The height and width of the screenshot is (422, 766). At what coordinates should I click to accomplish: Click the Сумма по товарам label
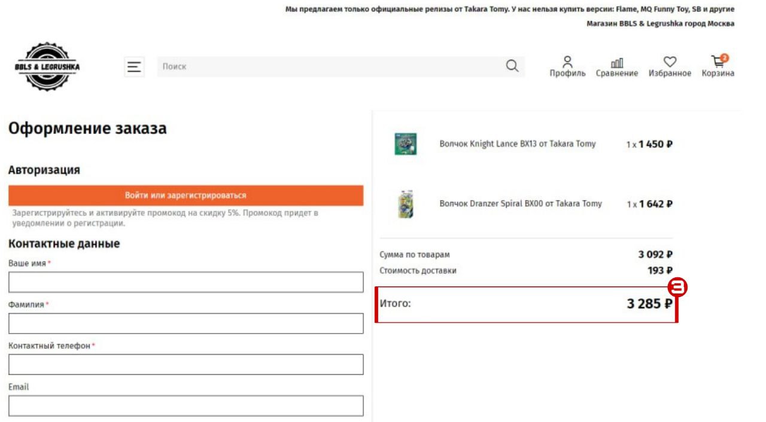point(415,255)
